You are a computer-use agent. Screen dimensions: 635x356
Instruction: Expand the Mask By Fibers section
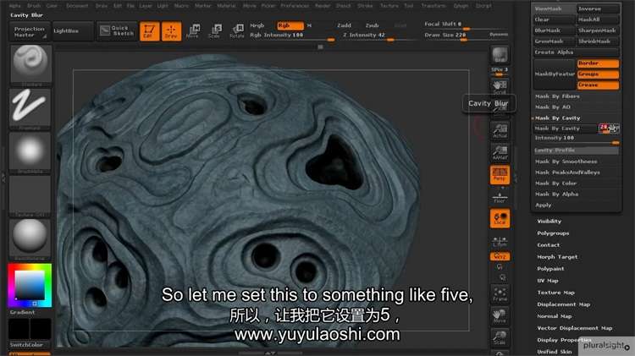(557, 96)
